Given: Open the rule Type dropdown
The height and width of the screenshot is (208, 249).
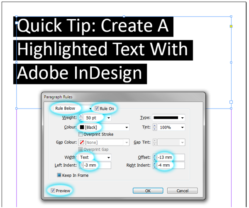Looking at the screenshot, I should (x=168, y=118).
